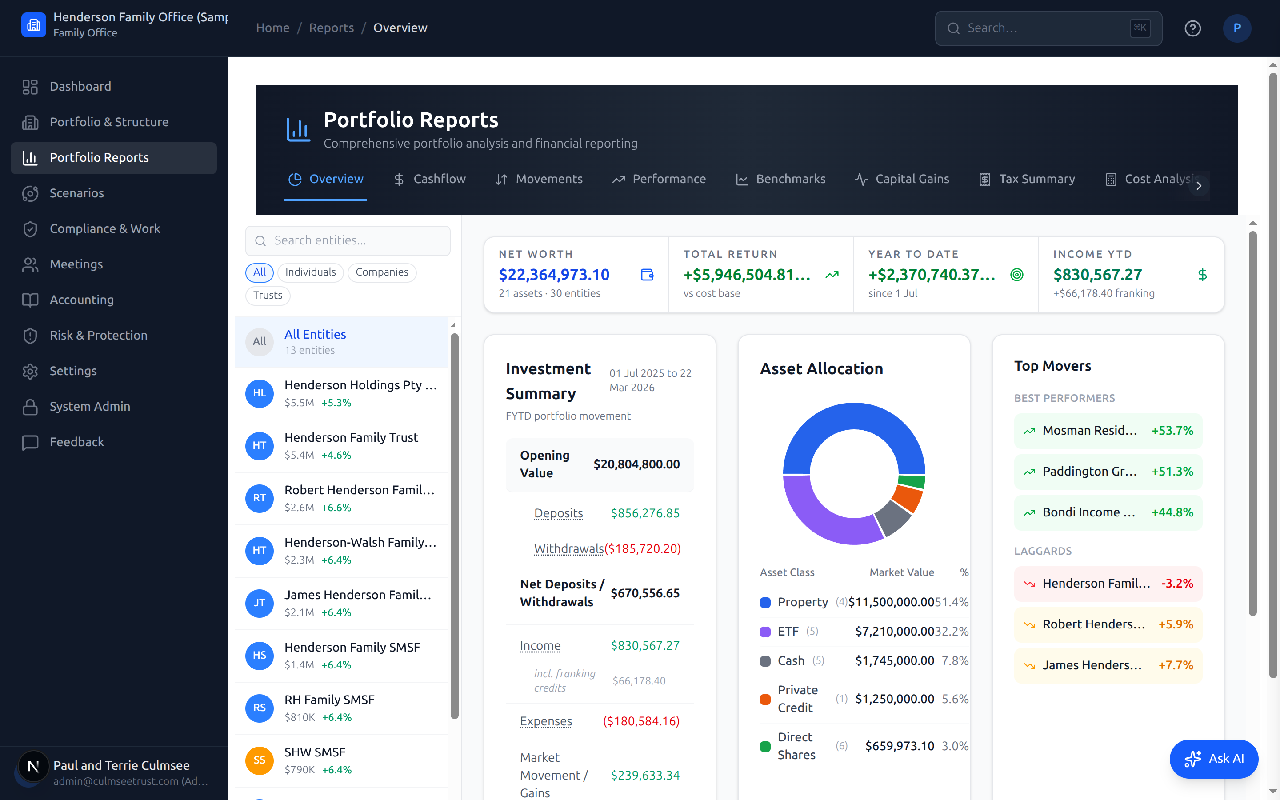
Task: Click the Accounting book icon
Action: coord(30,300)
